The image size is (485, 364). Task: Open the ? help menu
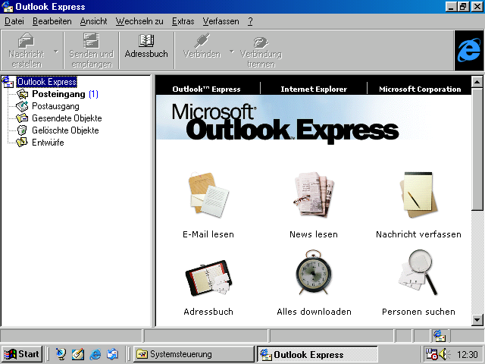(x=250, y=21)
